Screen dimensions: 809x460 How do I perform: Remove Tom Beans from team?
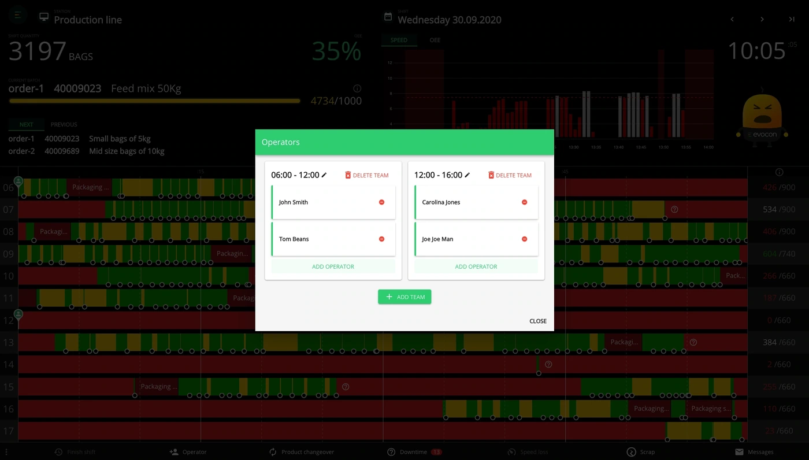pyautogui.click(x=381, y=239)
